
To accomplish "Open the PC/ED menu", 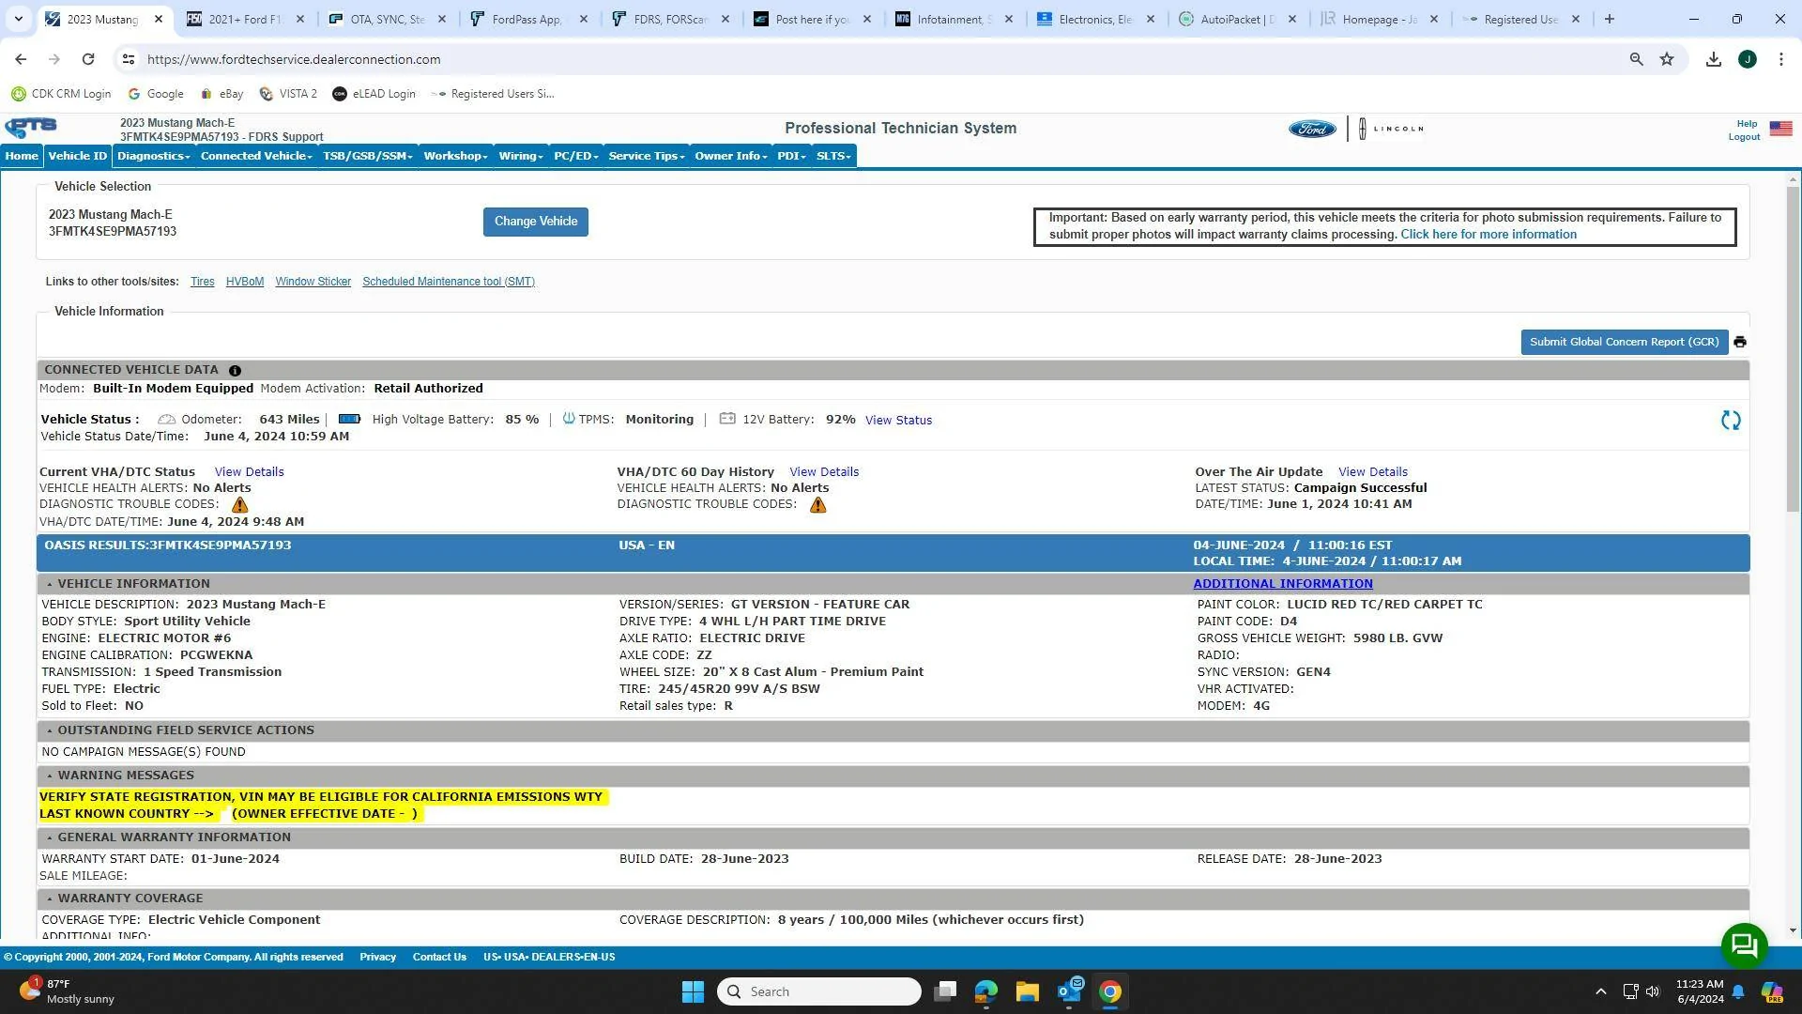I will 576,156.
